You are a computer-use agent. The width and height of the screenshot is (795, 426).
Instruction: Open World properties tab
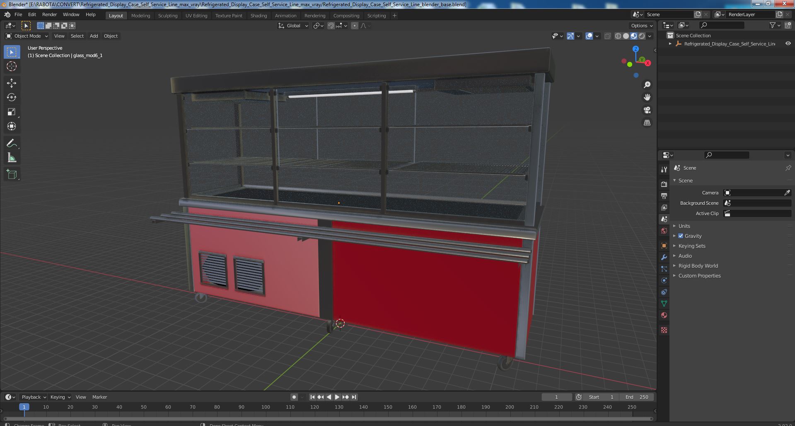664,231
